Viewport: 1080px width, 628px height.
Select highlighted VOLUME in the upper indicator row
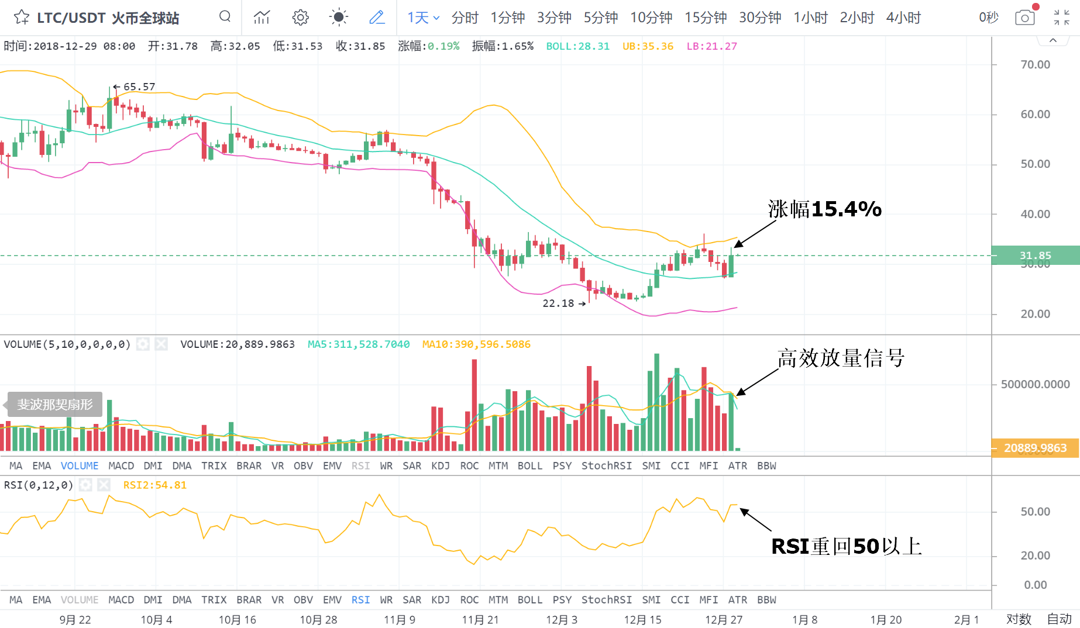coord(80,465)
